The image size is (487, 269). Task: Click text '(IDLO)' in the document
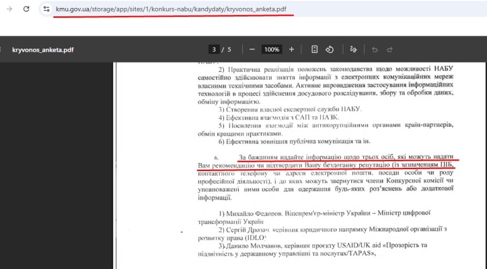[255, 238]
